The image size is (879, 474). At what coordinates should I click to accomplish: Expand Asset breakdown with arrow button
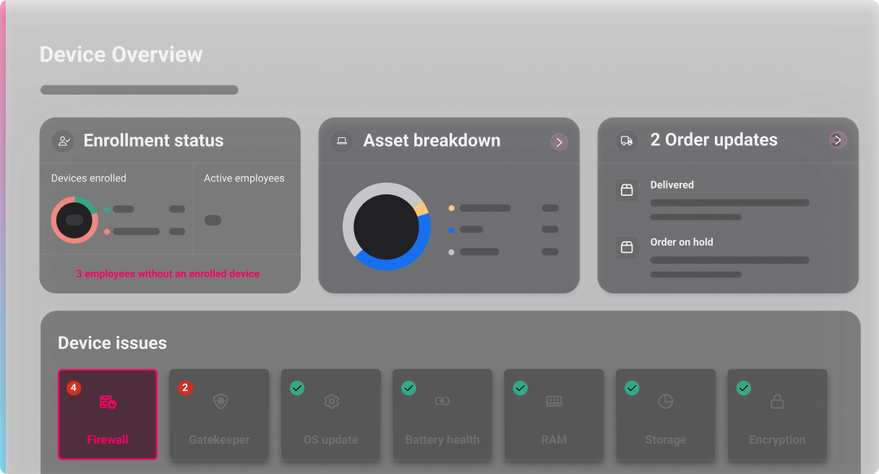(x=559, y=142)
